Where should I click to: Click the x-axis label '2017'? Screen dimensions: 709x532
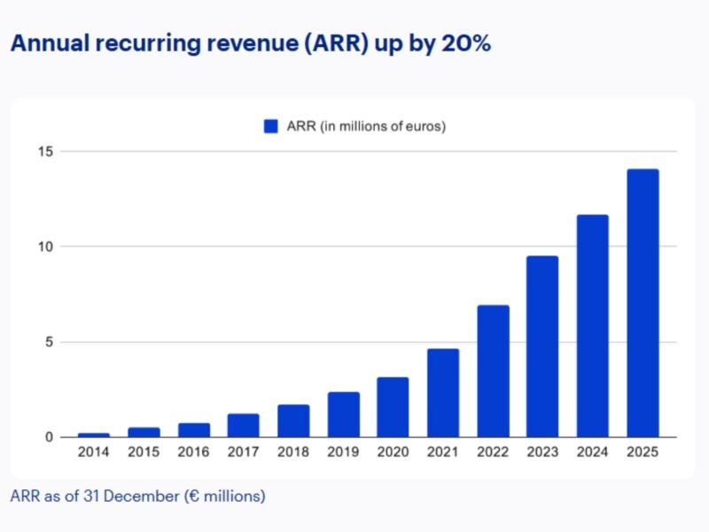point(243,452)
